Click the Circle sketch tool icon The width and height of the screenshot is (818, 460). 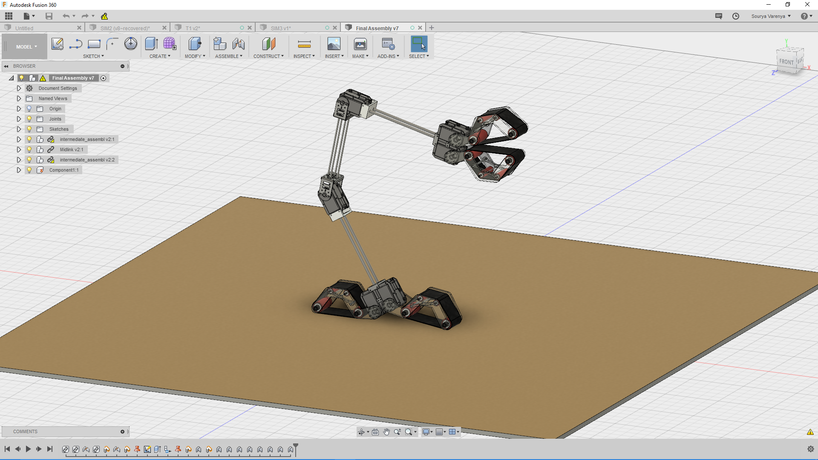click(x=131, y=44)
